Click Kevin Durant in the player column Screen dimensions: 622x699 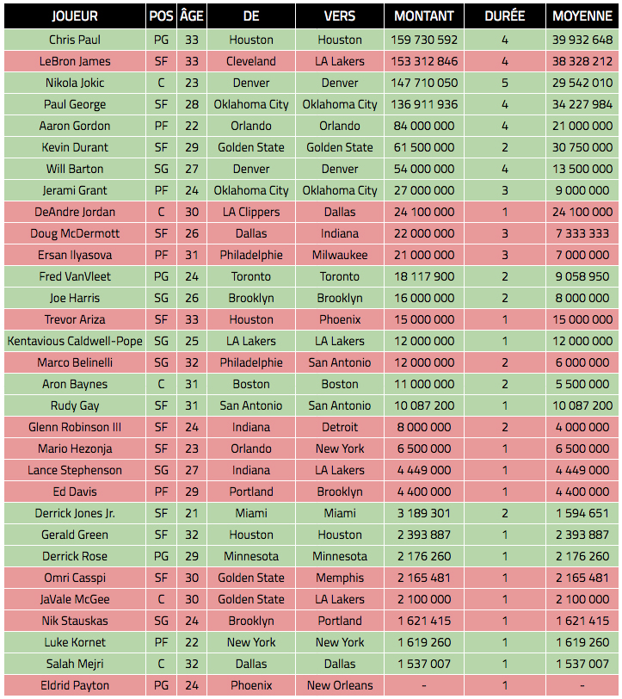[75, 147]
